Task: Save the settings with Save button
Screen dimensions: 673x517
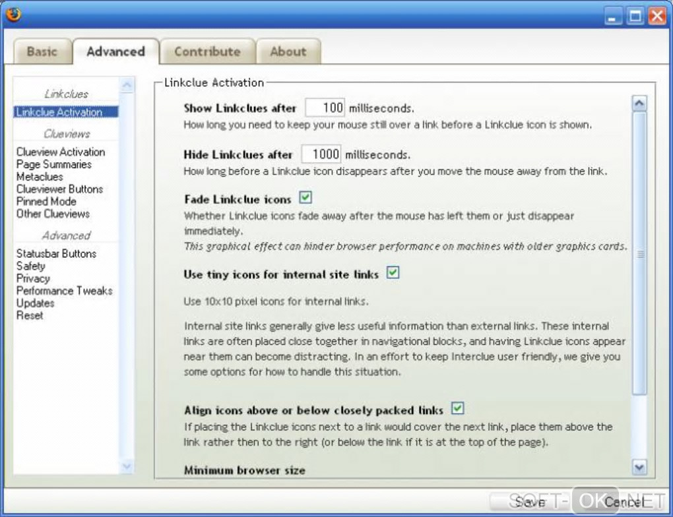Action: (x=530, y=502)
